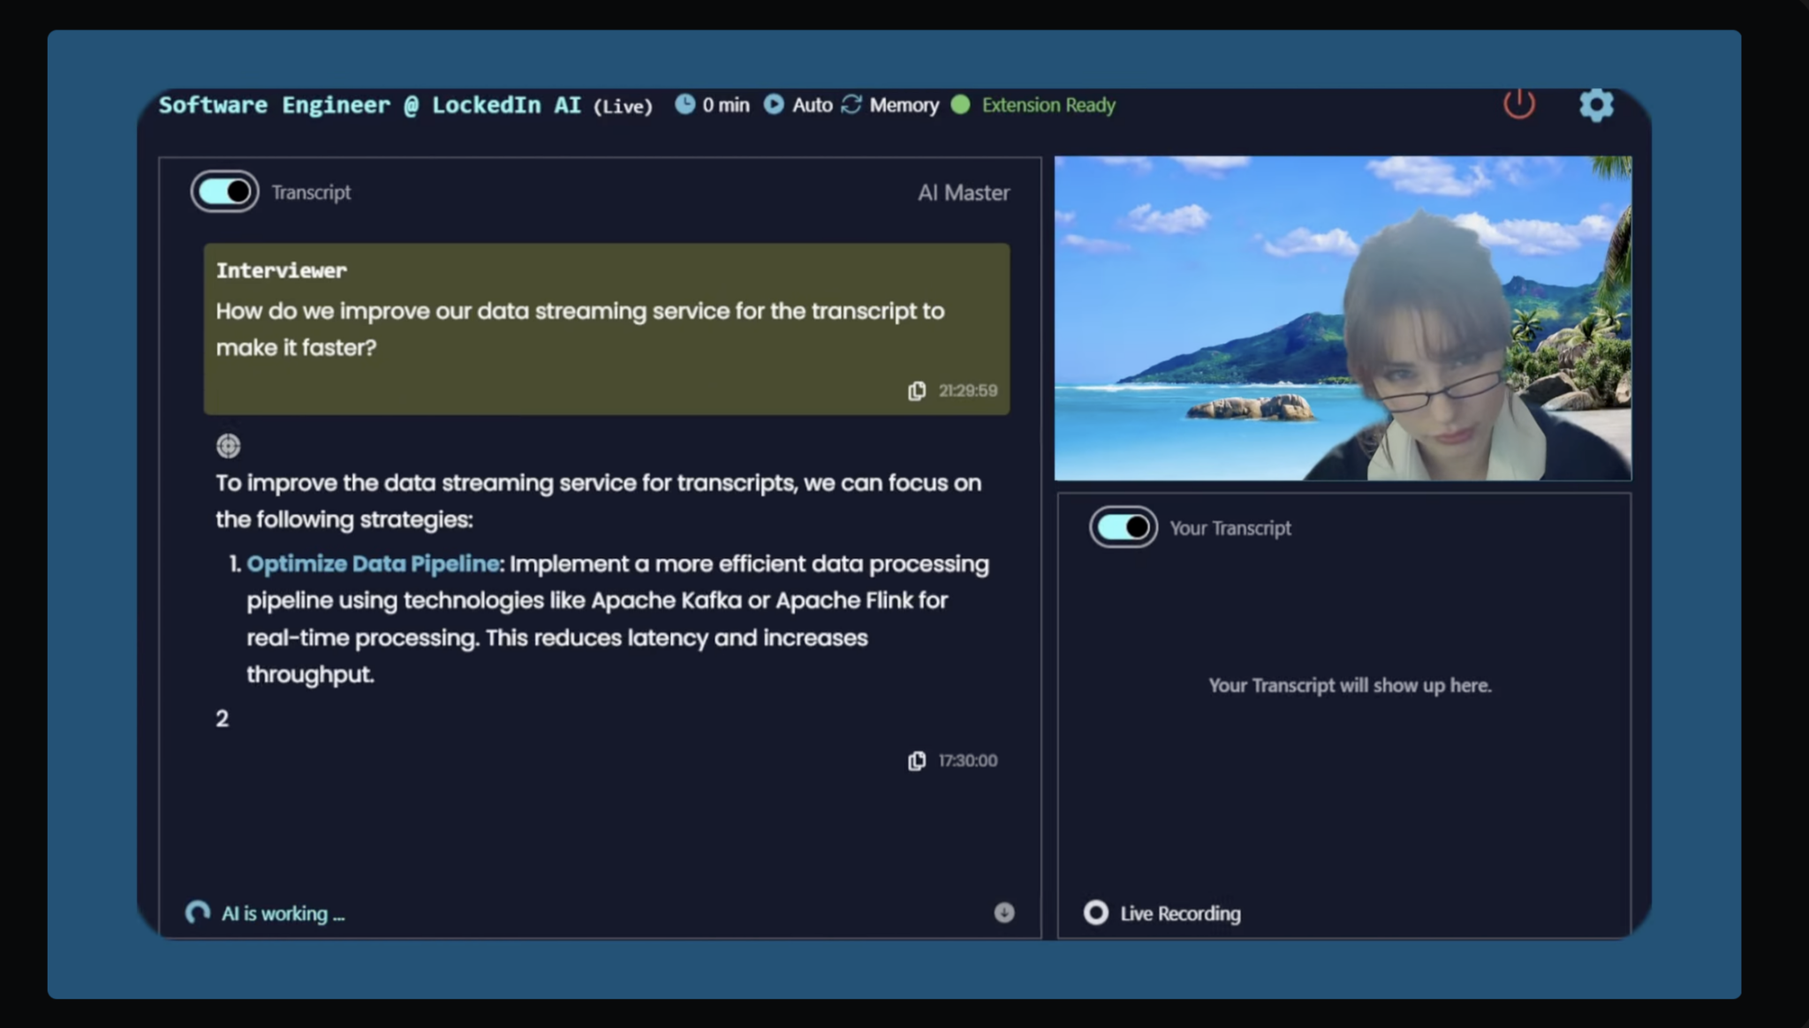Open the Optimize Data Pipeline link
Image resolution: width=1809 pixels, height=1028 pixels.
pyautogui.click(x=372, y=563)
